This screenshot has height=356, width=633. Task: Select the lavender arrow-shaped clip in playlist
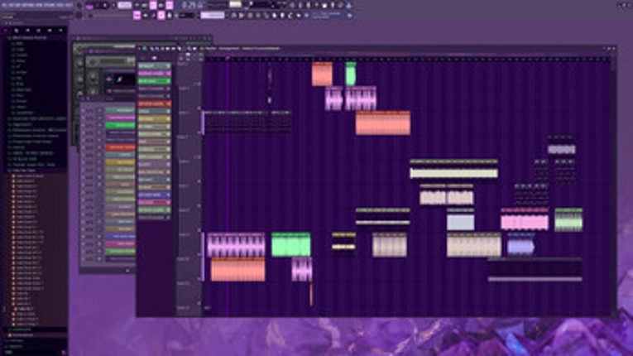(x=520, y=244)
